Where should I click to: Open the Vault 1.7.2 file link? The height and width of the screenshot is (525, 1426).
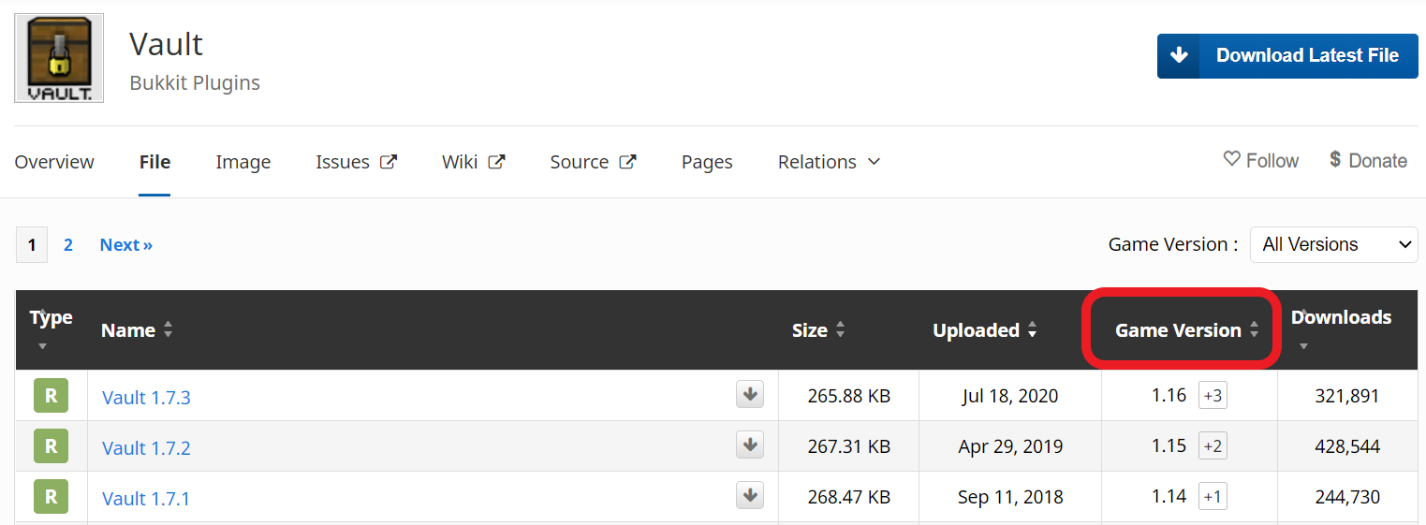146,448
